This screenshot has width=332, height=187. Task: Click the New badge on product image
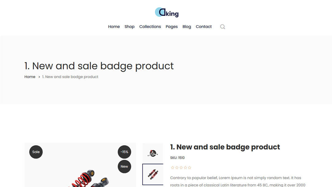pos(124,166)
